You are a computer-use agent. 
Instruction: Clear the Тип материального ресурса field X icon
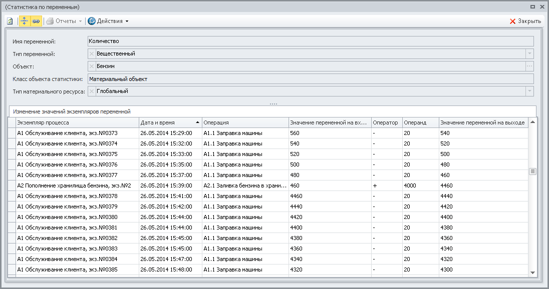tap(91, 91)
